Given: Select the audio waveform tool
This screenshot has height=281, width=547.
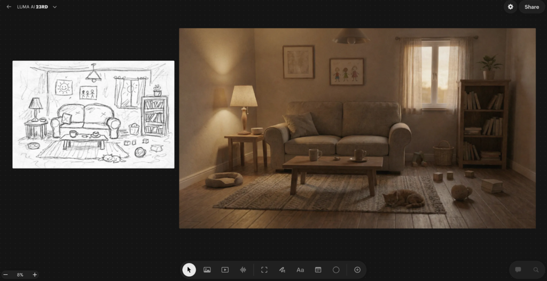Looking at the screenshot, I should [x=243, y=270].
